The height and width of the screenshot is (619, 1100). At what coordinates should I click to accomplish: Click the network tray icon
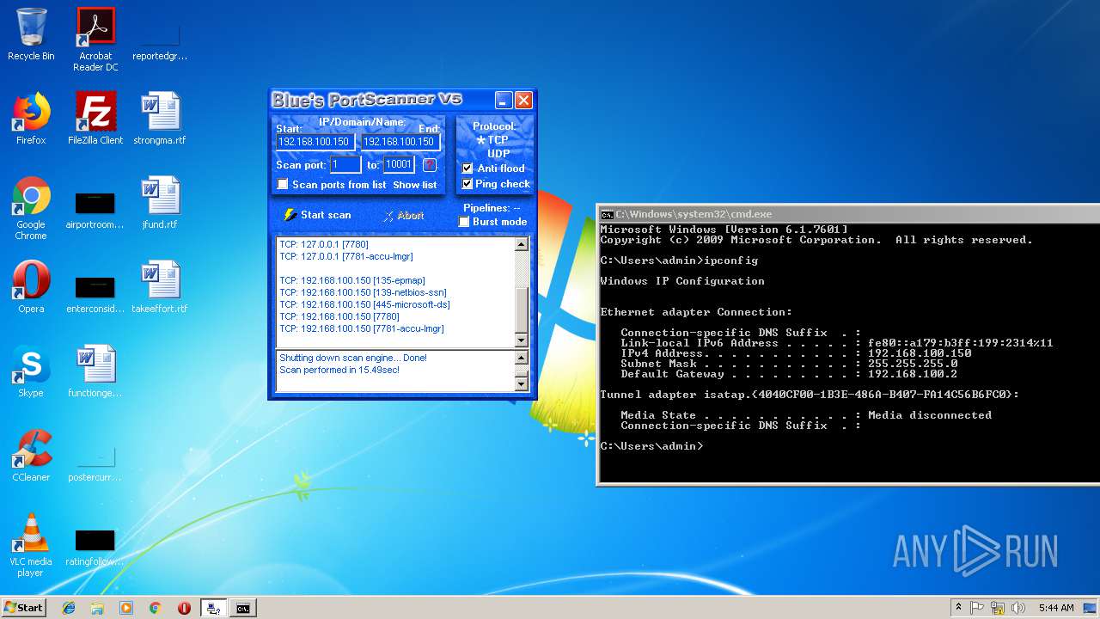999,608
